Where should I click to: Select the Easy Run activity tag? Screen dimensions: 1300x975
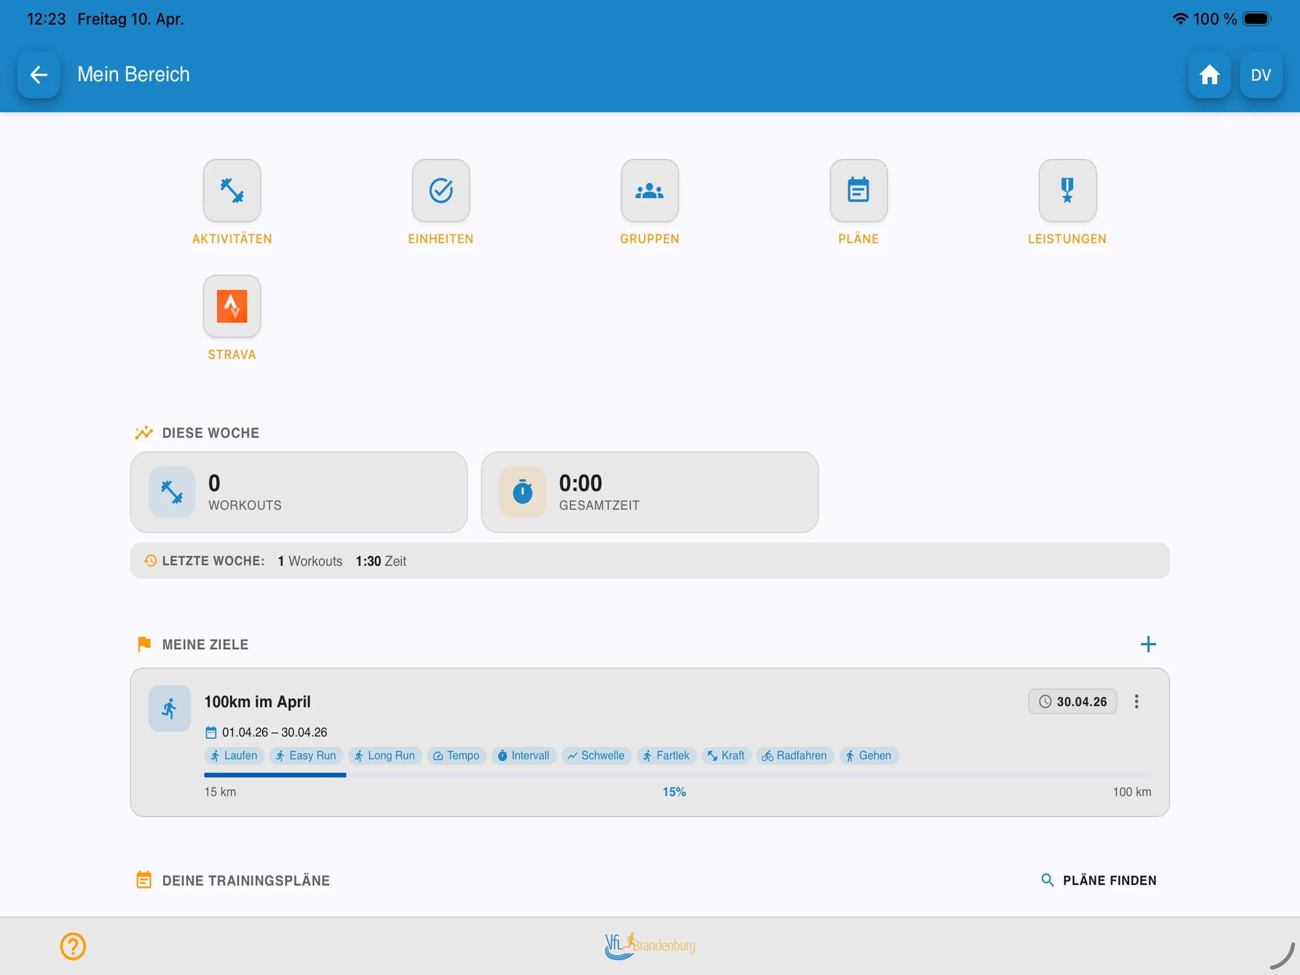tap(306, 755)
